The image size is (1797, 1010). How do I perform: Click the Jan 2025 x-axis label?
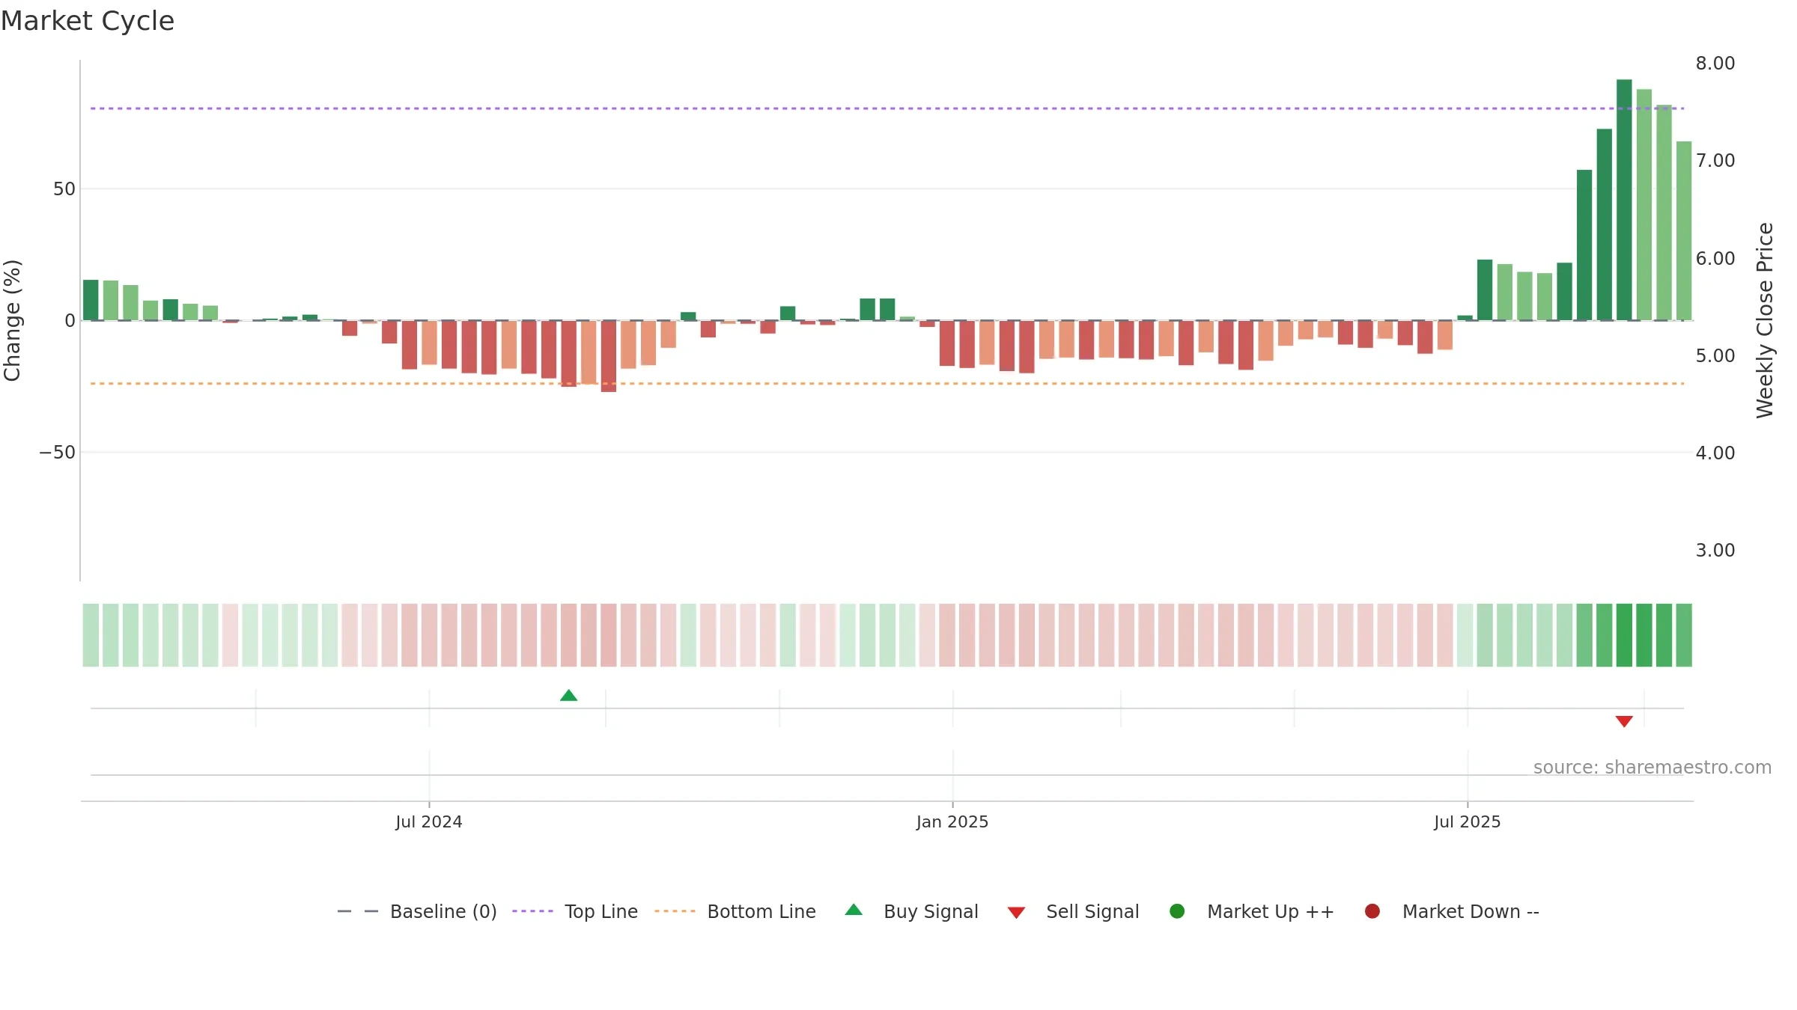click(x=952, y=822)
